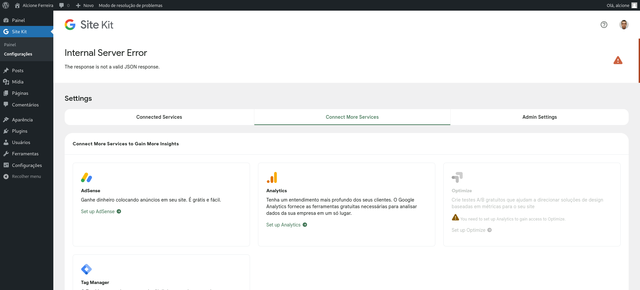
Task: Click Modo de resolução de problemas
Action: pyautogui.click(x=130, y=5)
